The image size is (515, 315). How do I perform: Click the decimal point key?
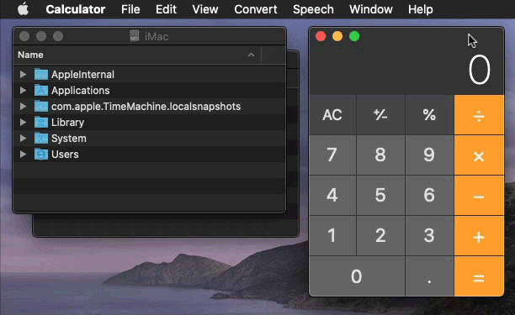coord(429,276)
